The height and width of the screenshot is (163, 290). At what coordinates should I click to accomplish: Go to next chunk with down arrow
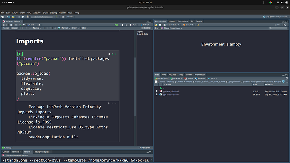(126, 25)
